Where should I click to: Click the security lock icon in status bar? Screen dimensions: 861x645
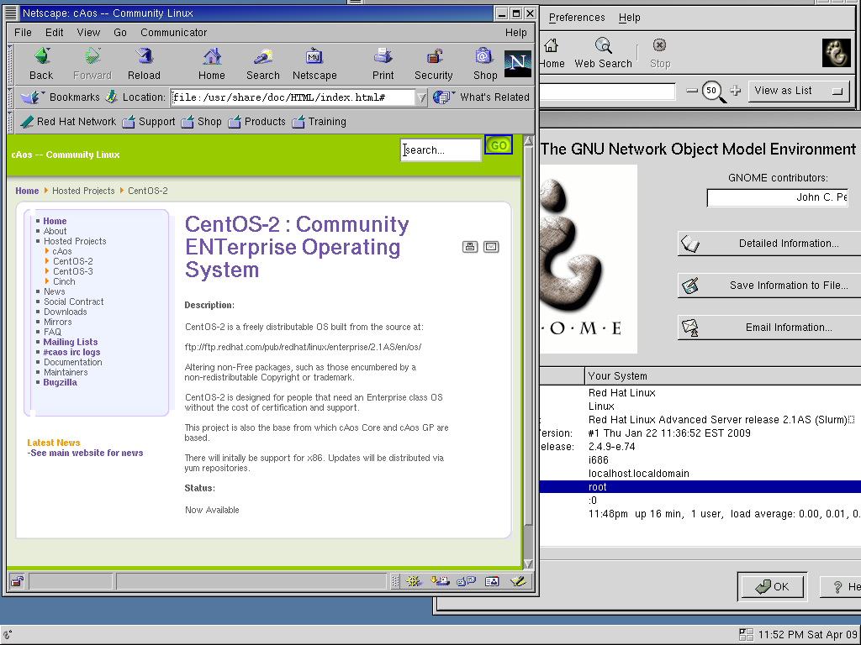pyautogui.click(x=17, y=581)
